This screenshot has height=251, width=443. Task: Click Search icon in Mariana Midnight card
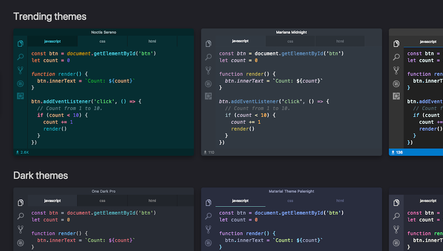pyautogui.click(x=208, y=57)
